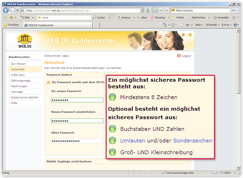Click the magnifier search button
The height and width of the screenshot is (178, 243).
pos(233,10)
